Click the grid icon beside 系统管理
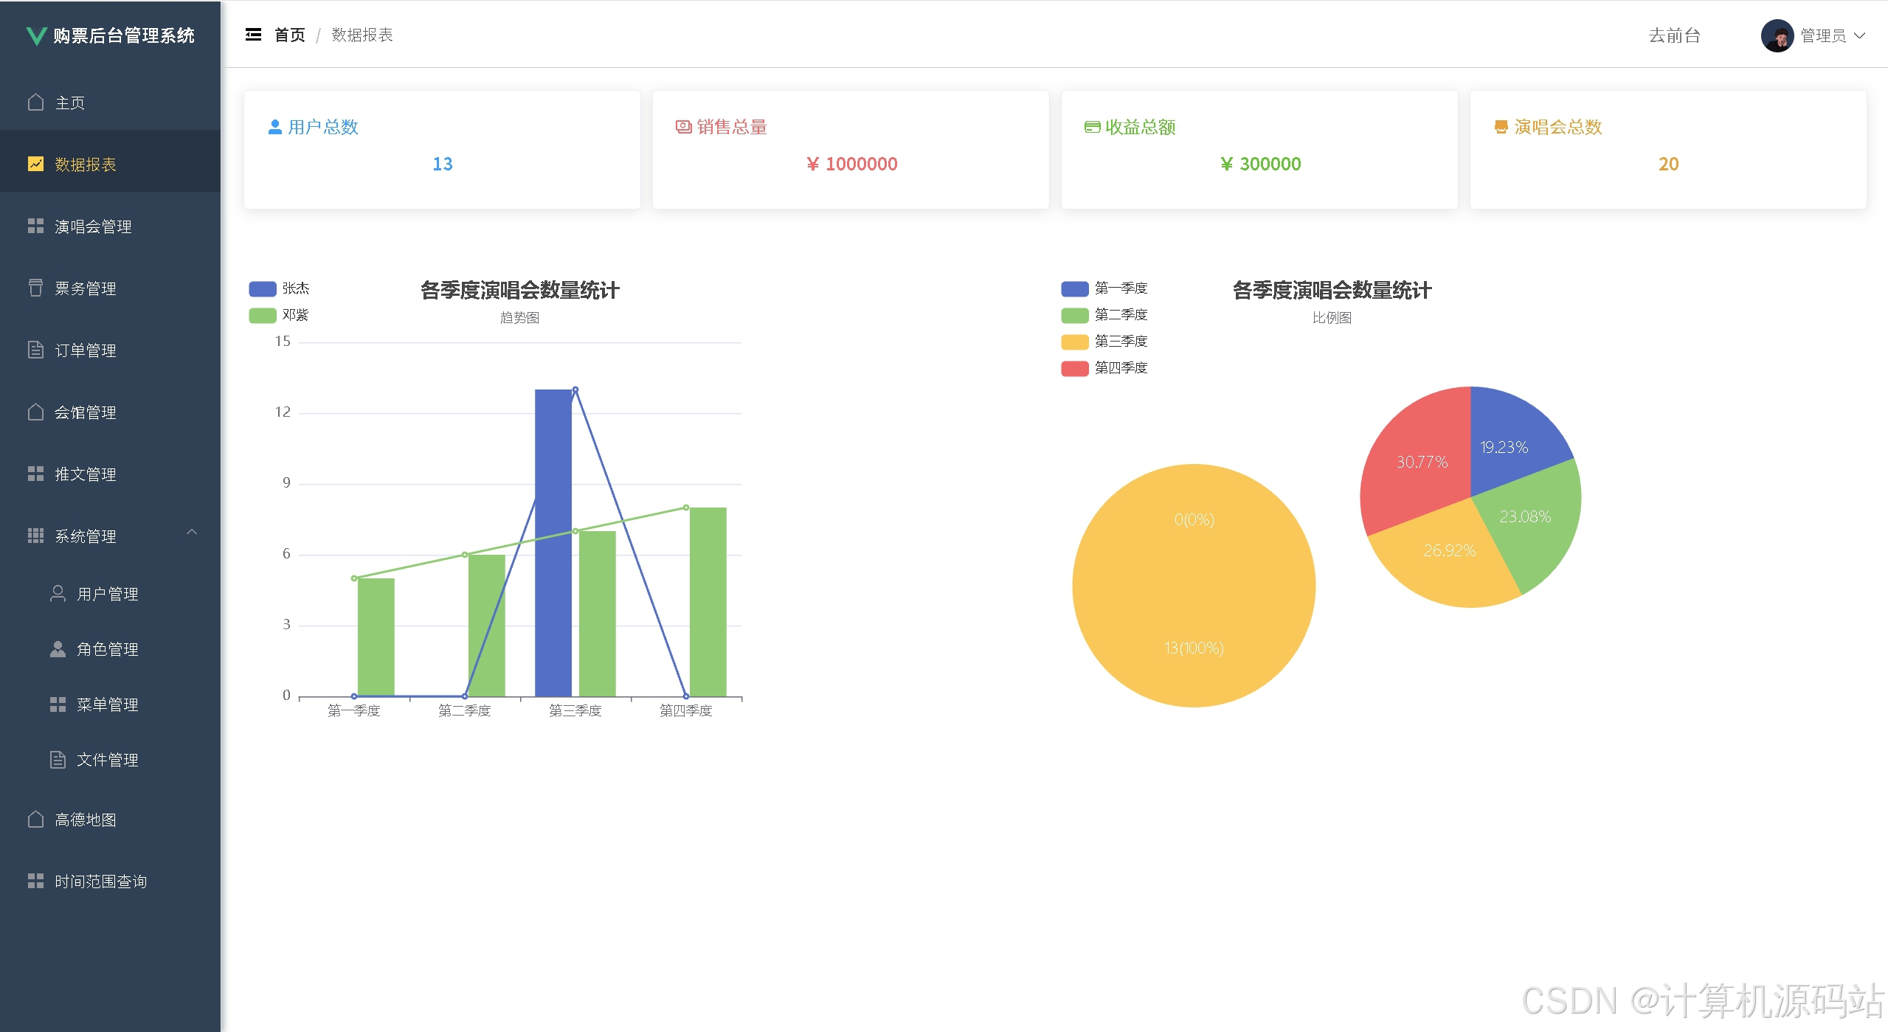The image size is (1888, 1032). (x=35, y=536)
